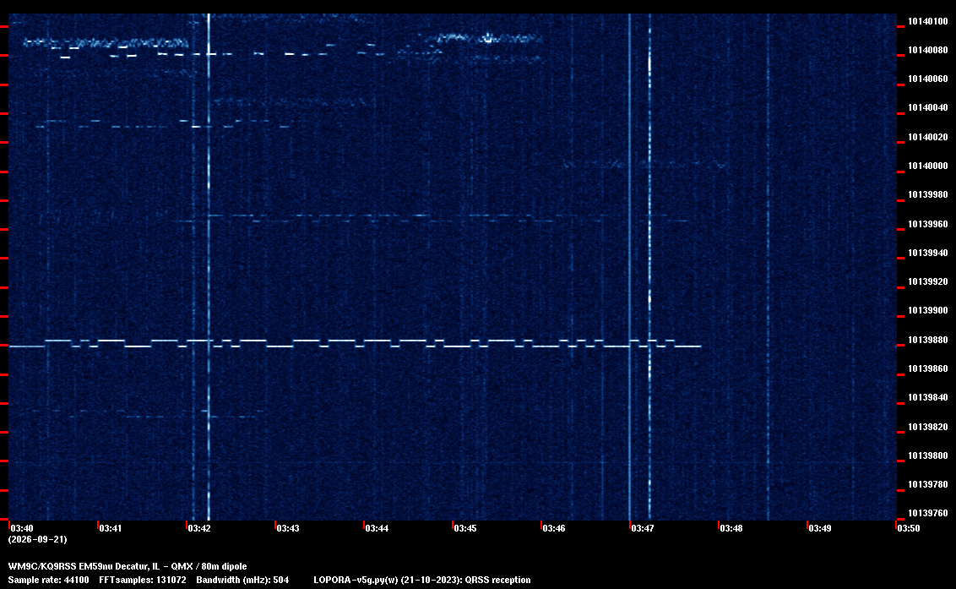Click the 03:50 time label

909,528
